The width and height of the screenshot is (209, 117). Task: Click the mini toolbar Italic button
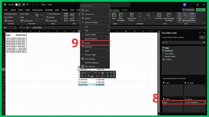[85, 76]
